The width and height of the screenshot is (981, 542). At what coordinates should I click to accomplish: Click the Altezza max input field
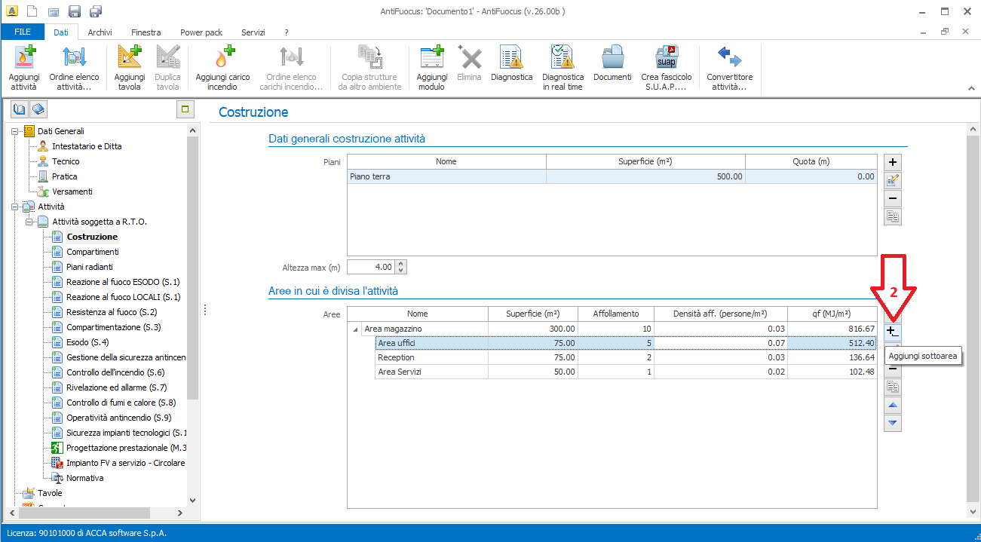coord(369,267)
